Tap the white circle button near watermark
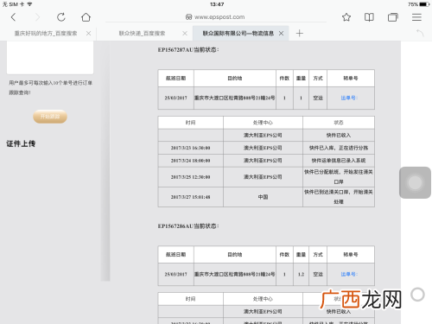The height and width of the screenshot is (324, 432). pos(417,295)
